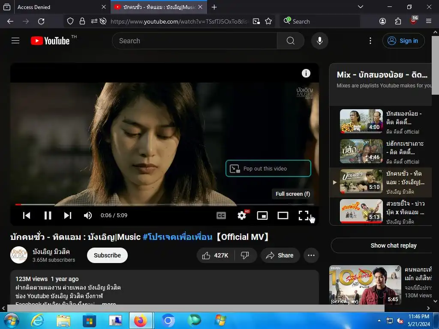Open recommended video with 5:45 thumbnail
Image resolution: width=439 pixels, height=329 pixels.
(365, 285)
